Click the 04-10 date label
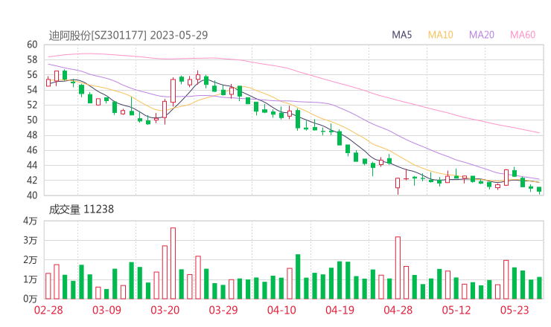 click(281, 310)
